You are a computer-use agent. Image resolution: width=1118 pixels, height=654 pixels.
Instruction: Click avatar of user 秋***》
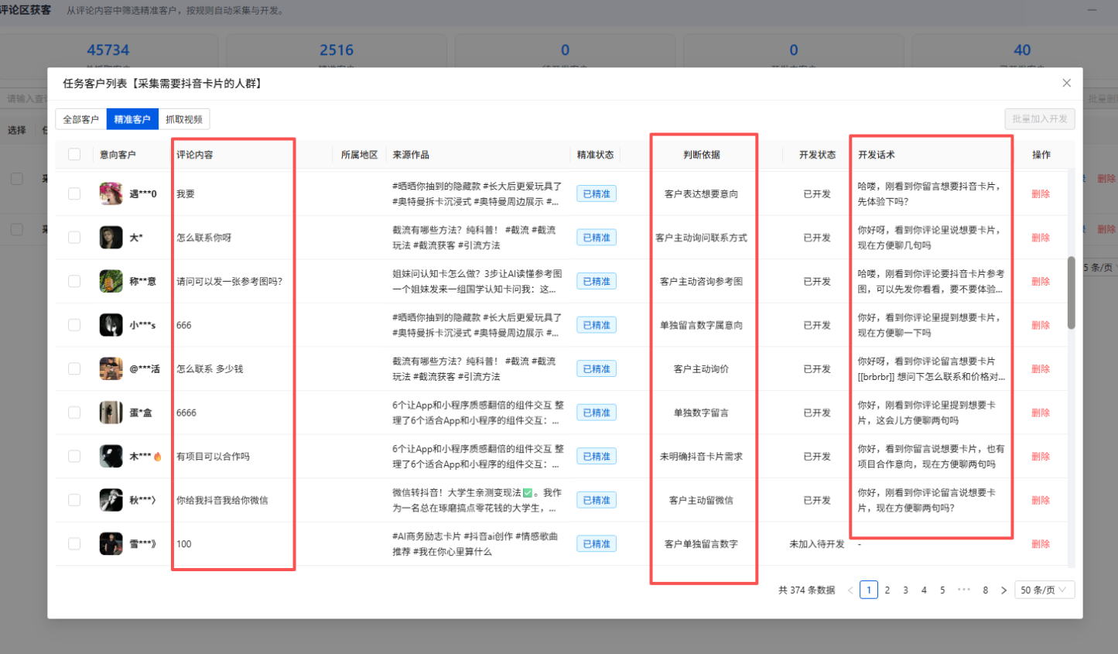(x=111, y=500)
